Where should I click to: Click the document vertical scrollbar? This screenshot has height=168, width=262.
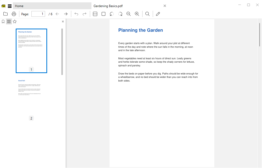point(260,35)
